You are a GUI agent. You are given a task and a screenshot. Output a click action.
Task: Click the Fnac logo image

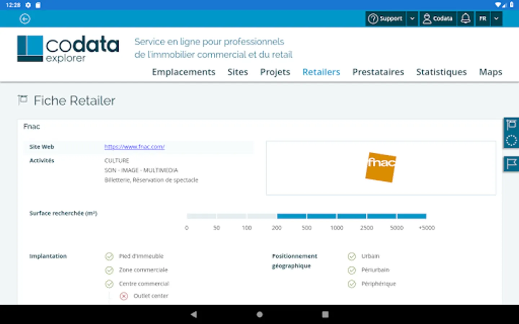tap(381, 167)
